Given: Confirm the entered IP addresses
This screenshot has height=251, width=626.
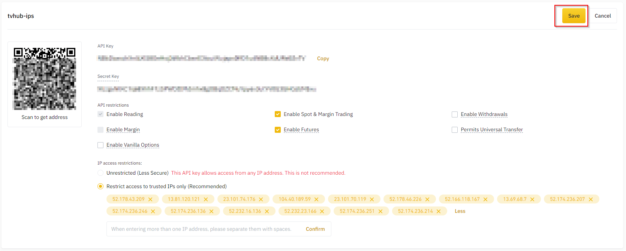Looking at the screenshot, I should (315, 229).
